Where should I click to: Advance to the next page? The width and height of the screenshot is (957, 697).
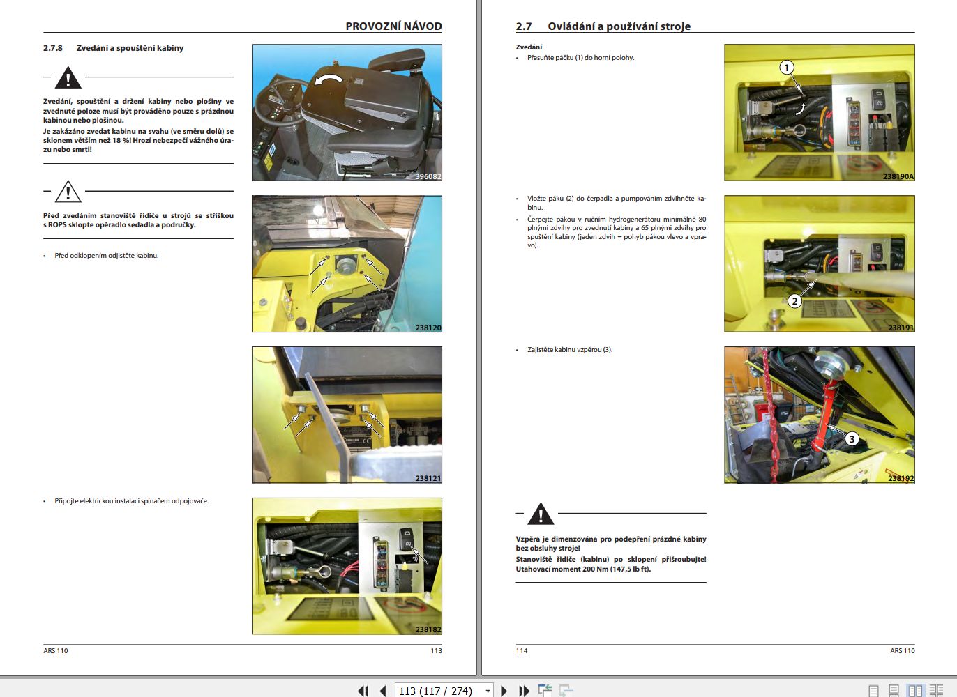pos(504,690)
